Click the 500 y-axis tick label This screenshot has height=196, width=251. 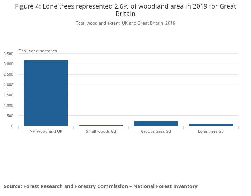[x=10, y=116]
